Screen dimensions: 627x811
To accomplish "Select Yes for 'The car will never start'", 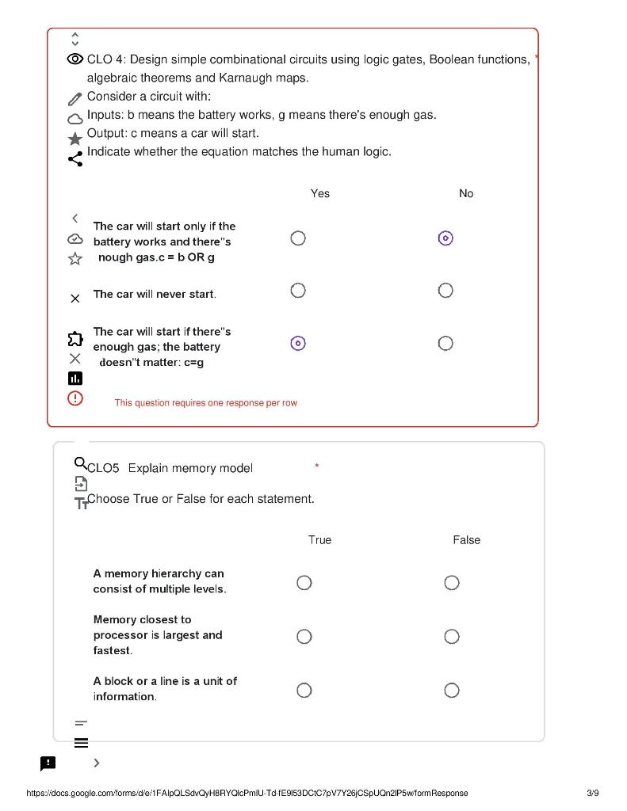I will pyautogui.click(x=297, y=291).
